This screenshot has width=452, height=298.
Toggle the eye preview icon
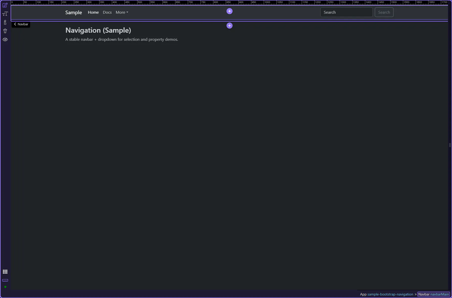pos(5,39)
